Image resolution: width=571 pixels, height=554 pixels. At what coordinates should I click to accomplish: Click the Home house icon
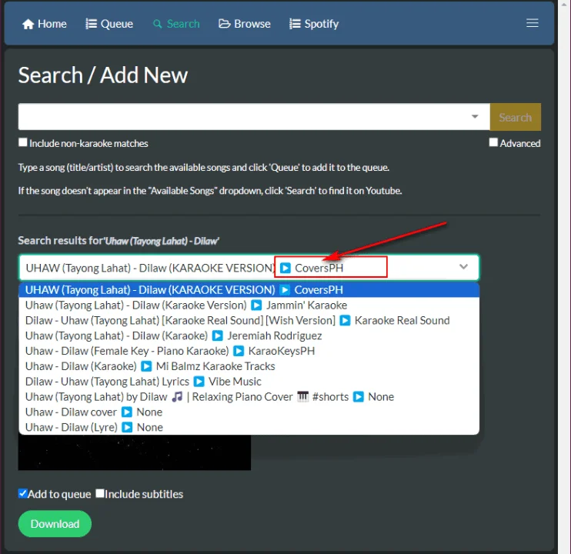point(28,24)
